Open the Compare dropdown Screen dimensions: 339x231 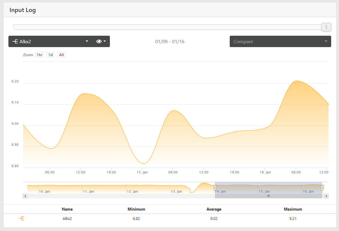click(280, 41)
